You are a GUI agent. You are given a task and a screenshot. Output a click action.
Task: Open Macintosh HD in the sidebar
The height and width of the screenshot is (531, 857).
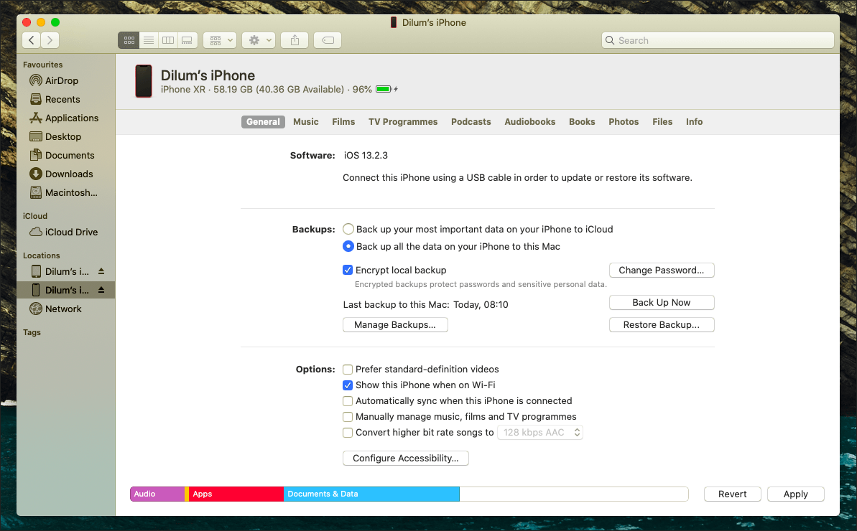tap(64, 192)
